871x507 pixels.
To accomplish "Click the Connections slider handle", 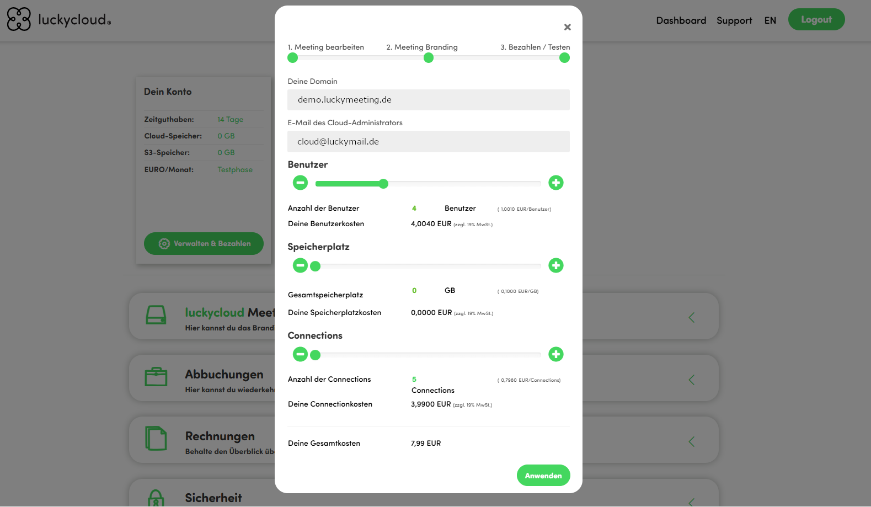I will (315, 355).
